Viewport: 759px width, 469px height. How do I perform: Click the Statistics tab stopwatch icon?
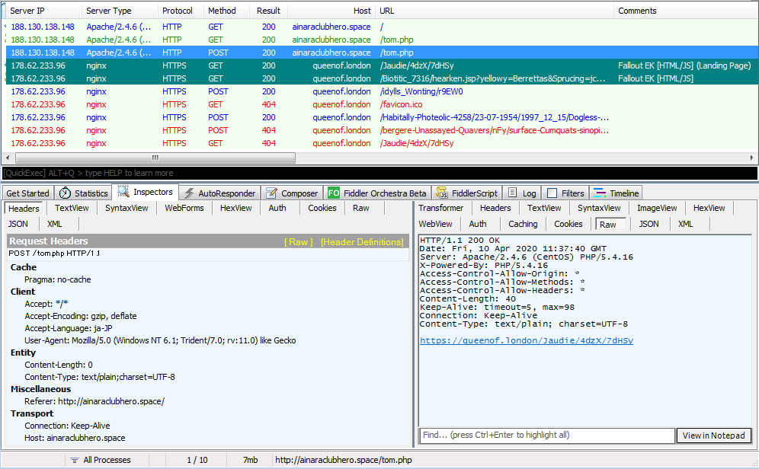[x=65, y=193]
